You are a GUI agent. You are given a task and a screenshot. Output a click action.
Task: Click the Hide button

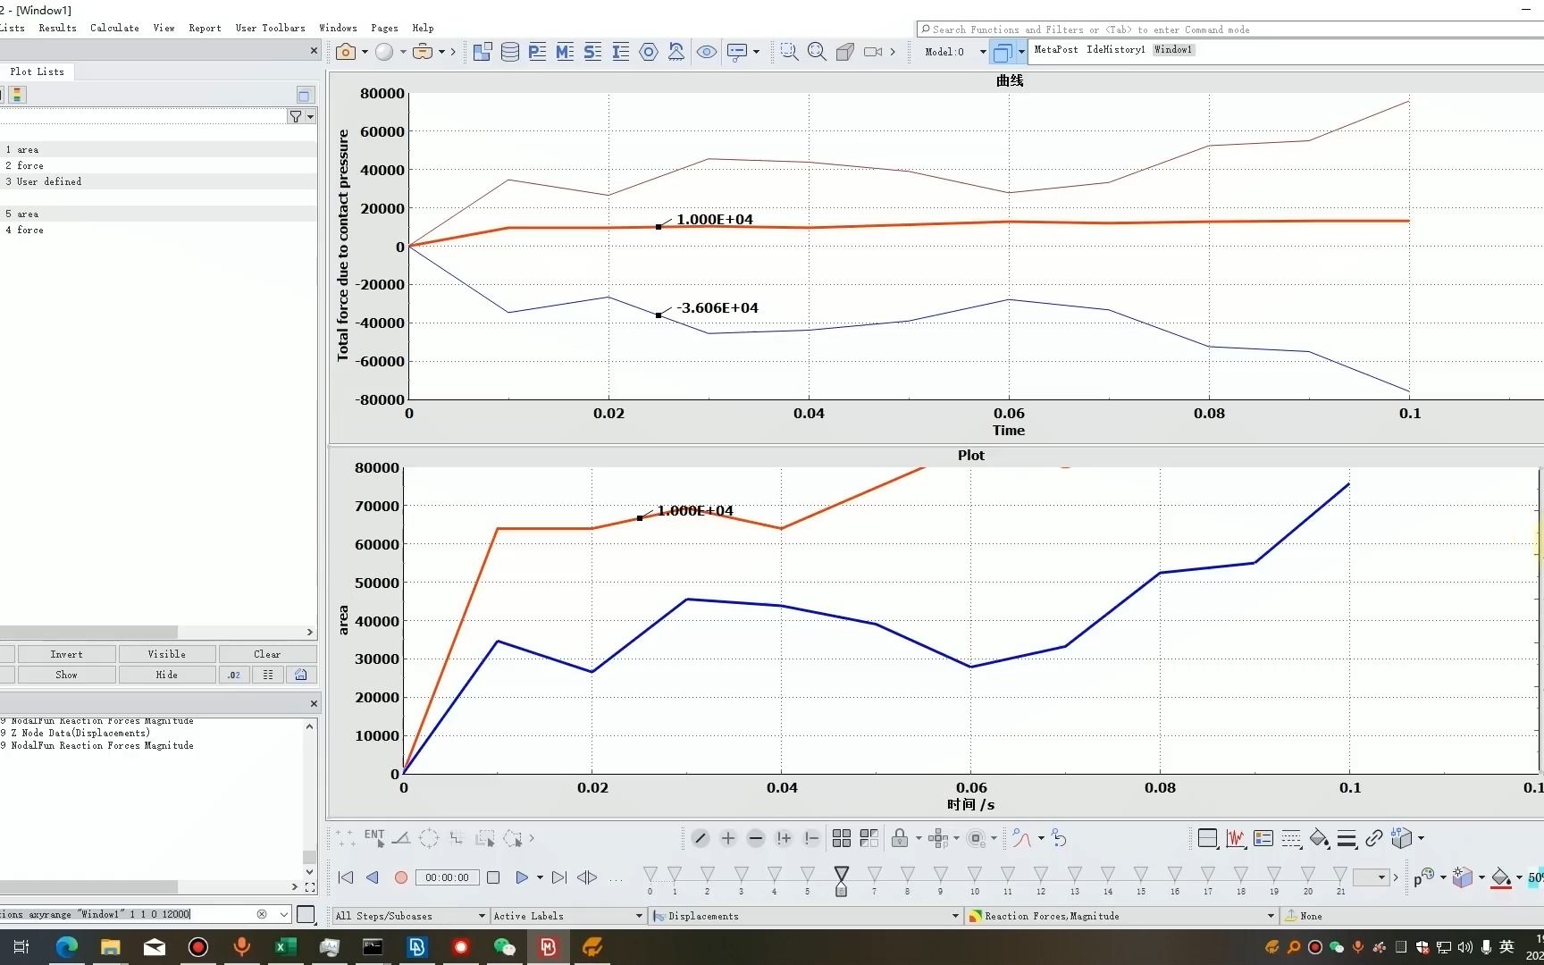tap(167, 675)
